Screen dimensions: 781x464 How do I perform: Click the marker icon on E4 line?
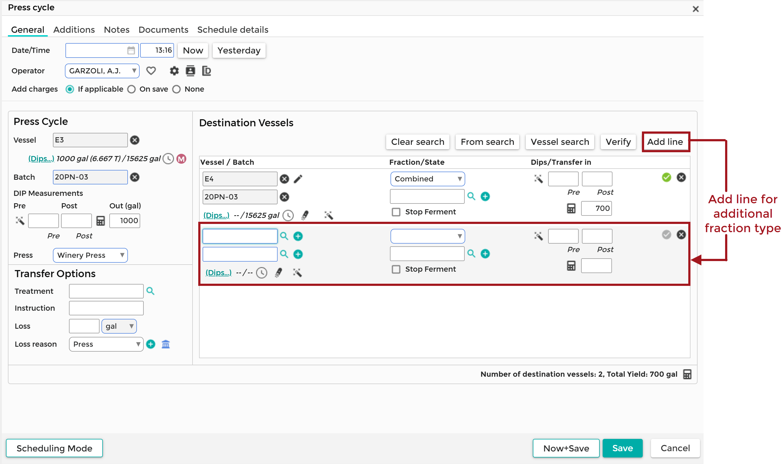305,215
